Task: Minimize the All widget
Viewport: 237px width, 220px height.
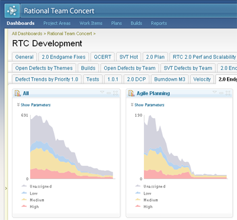Action: click(x=108, y=93)
